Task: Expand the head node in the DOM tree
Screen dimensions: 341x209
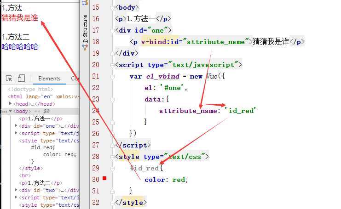Action: click(x=10, y=103)
